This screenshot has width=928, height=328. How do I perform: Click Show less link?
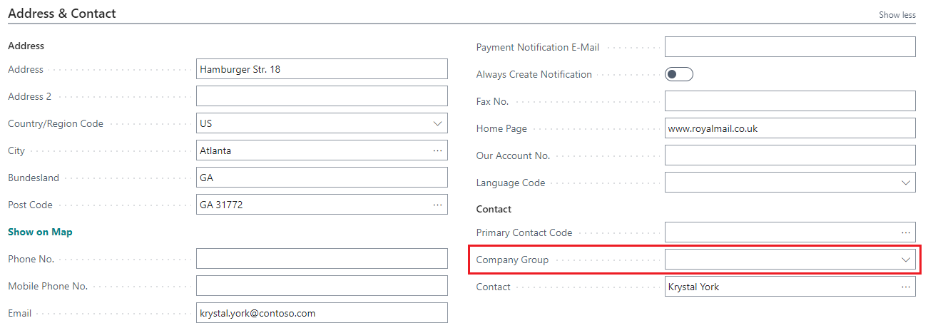(x=897, y=15)
